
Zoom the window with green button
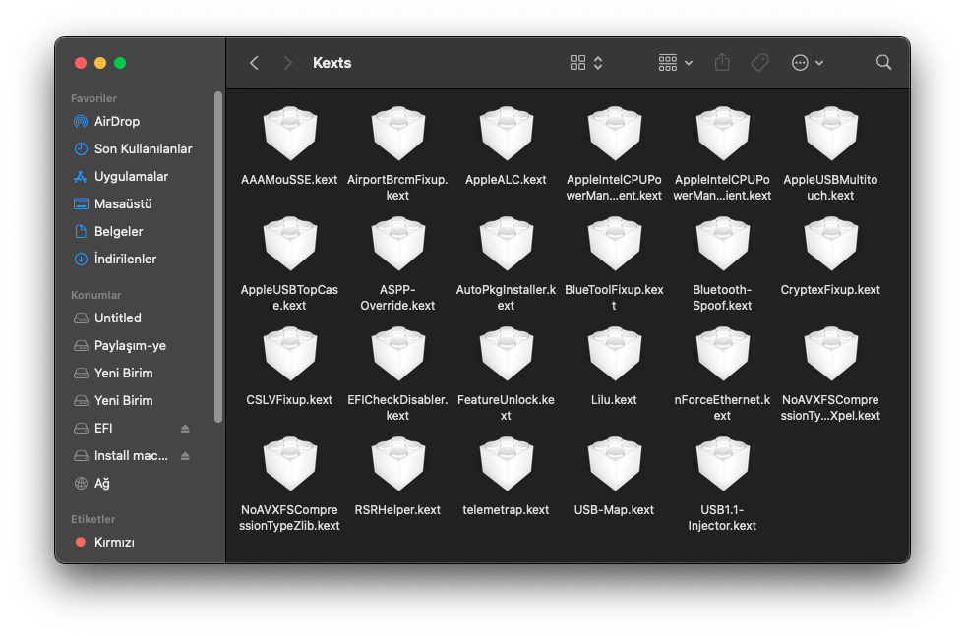coord(120,63)
